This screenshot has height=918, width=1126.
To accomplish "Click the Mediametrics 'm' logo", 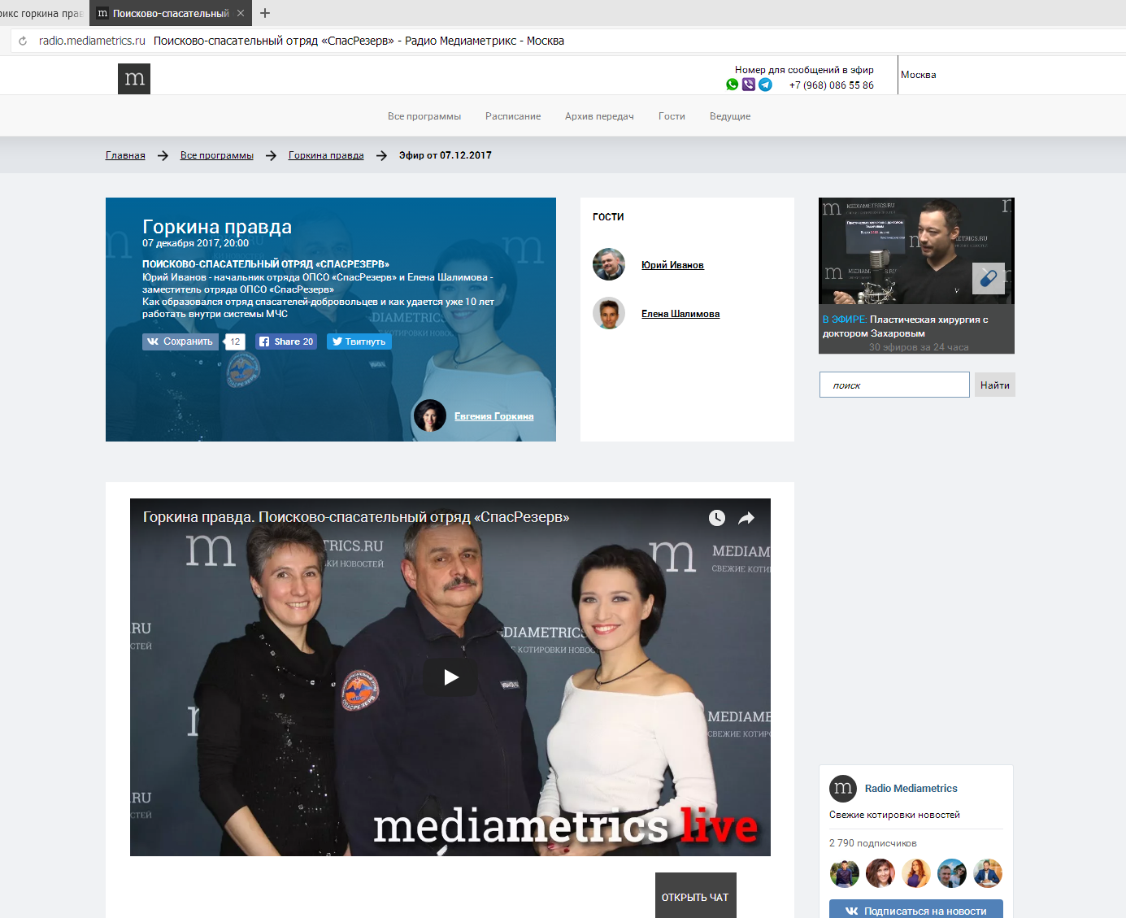I will tap(134, 79).
